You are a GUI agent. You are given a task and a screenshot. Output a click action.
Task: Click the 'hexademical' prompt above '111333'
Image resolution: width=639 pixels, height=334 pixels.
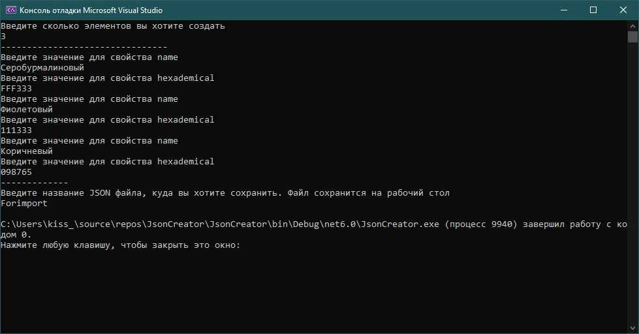(x=108, y=120)
